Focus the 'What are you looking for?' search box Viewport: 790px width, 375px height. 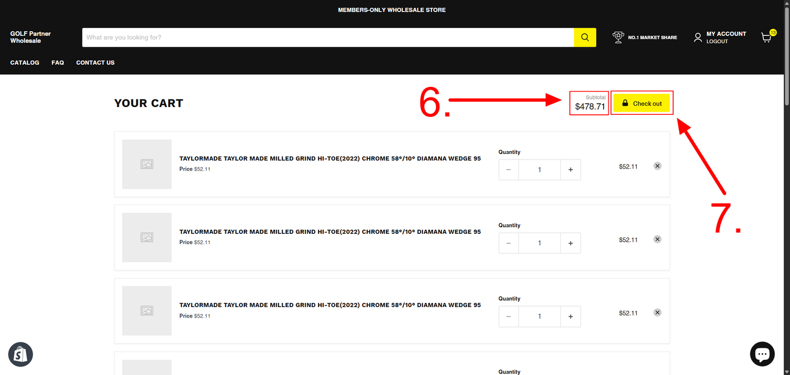point(328,37)
